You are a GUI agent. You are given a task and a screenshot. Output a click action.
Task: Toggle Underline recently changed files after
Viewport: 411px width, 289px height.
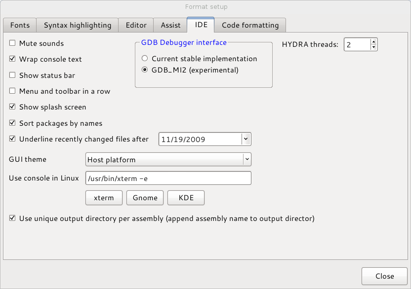click(x=13, y=139)
